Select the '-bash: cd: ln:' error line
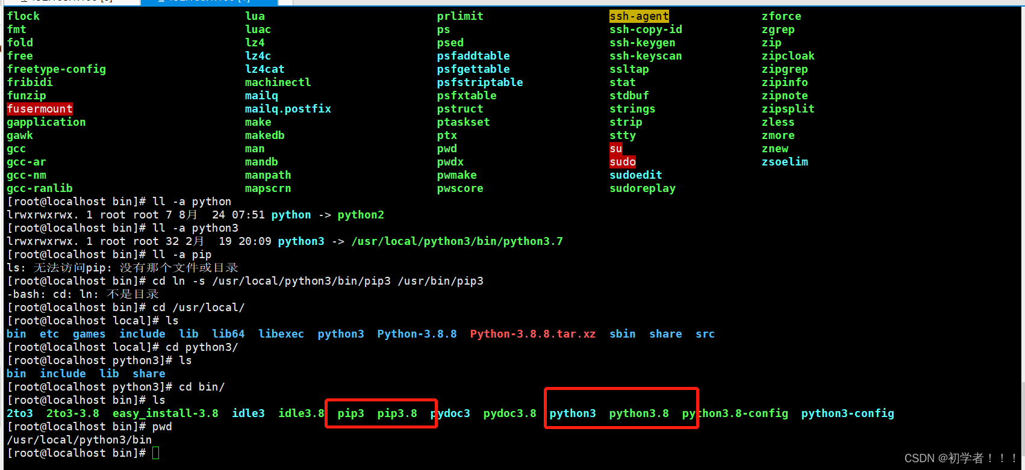The image size is (1025, 470). [x=83, y=294]
